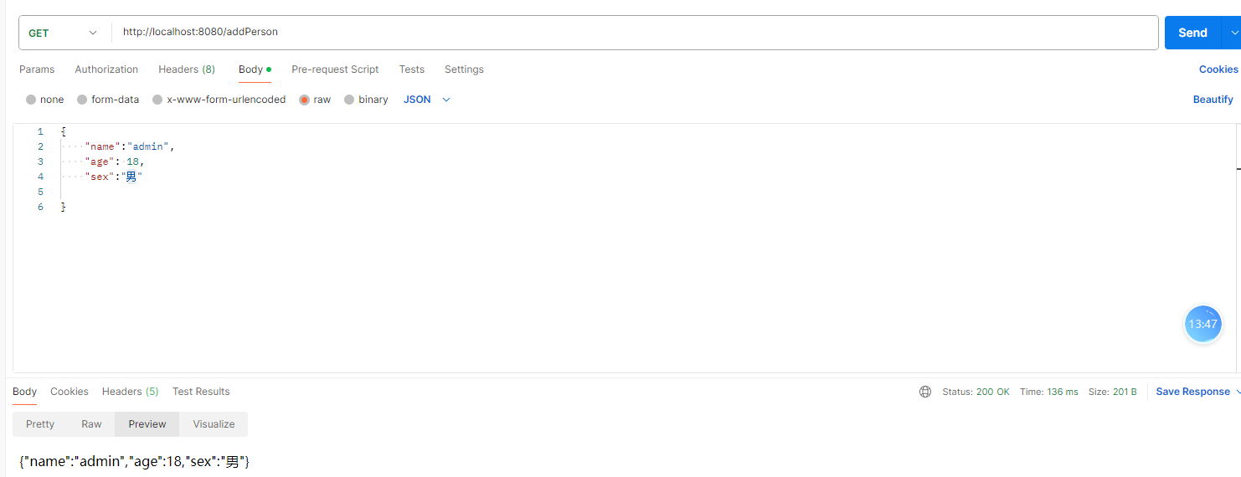Click the globe network icon beside Status
Image resolution: width=1241 pixels, height=477 pixels.
(925, 392)
